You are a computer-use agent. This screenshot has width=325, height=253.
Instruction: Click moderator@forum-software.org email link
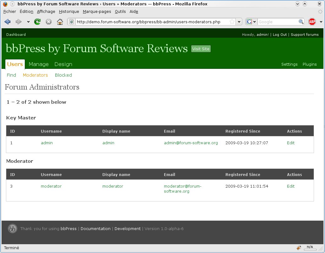pyautogui.click(x=183, y=189)
